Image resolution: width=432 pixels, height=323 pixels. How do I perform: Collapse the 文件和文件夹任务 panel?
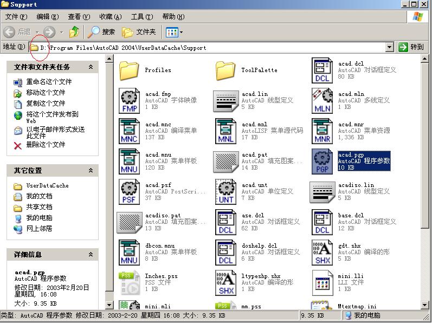(91, 67)
